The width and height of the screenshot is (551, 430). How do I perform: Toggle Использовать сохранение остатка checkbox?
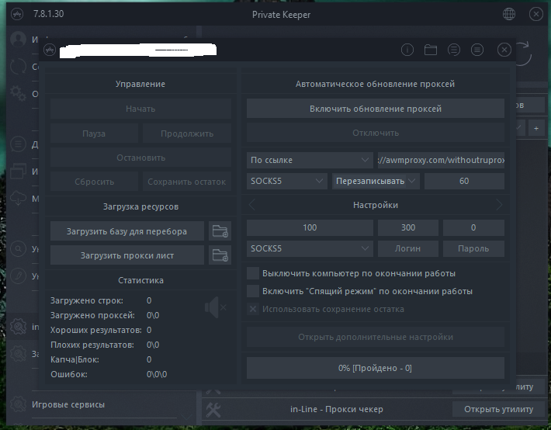click(253, 309)
